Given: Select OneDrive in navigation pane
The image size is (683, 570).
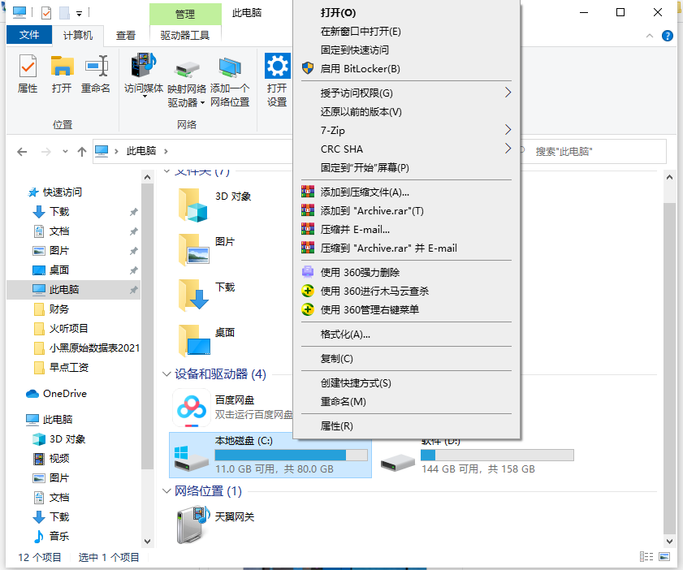Looking at the screenshot, I should coord(64,394).
